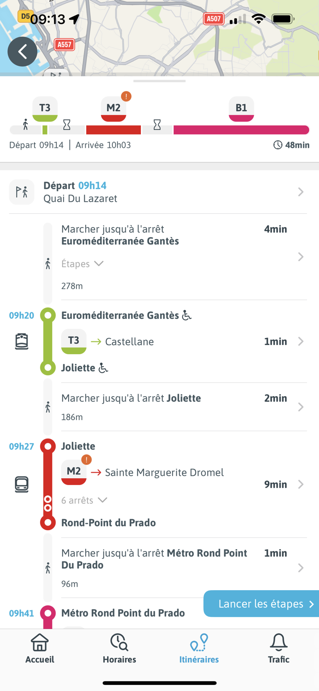The image size is (319, 691).
Task: Tap the map area with A507 road sign
Action: (x=214, y=19)
